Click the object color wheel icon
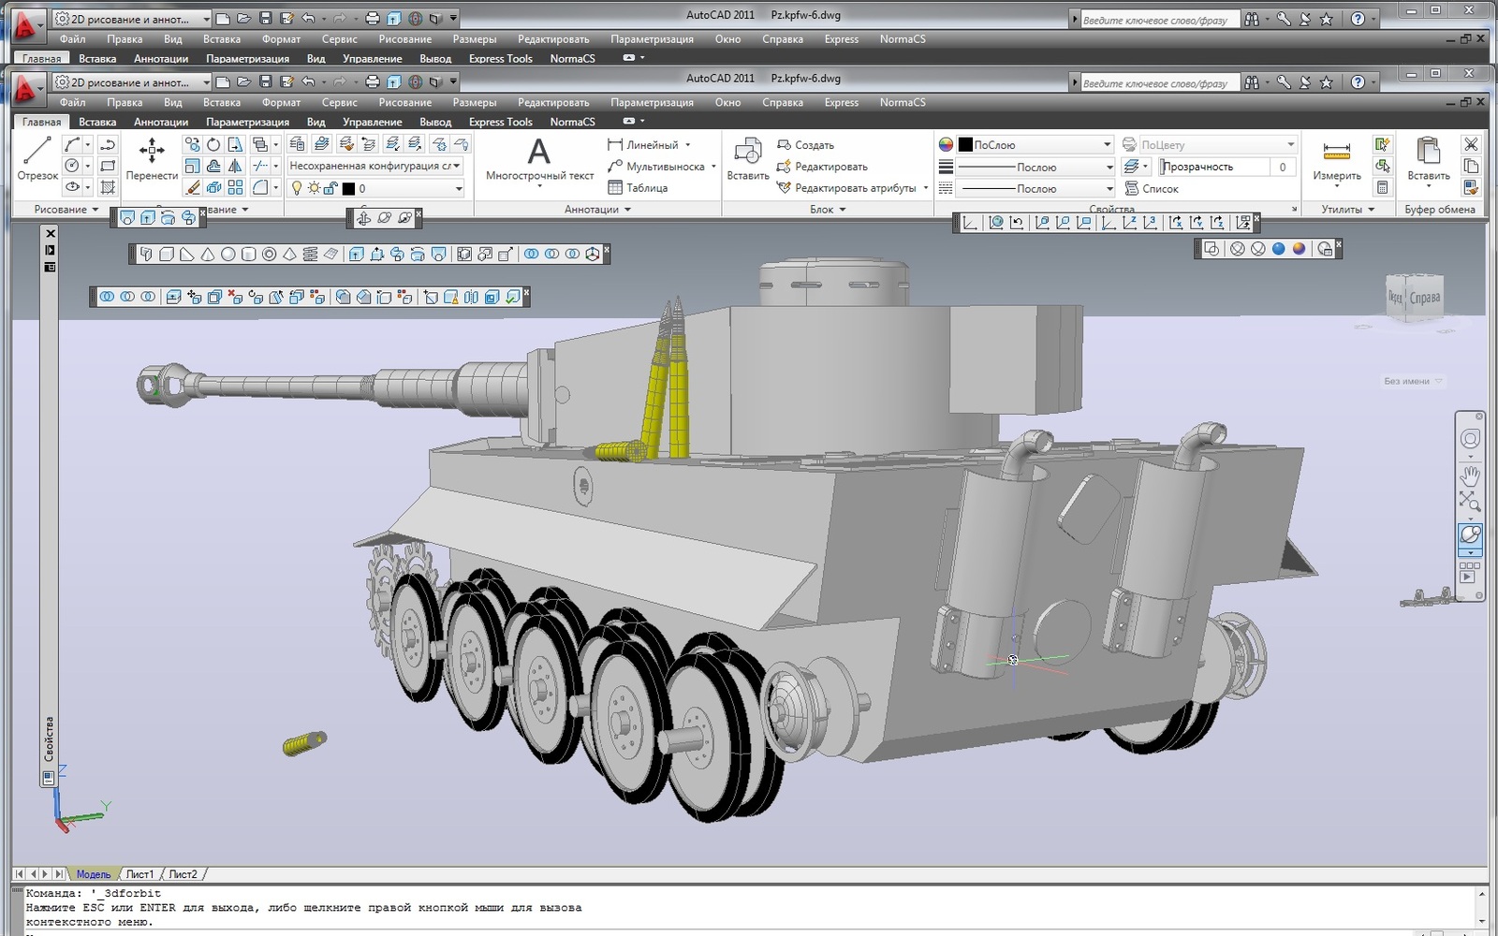This screenshot has height=936, width=1498. (946, 144)
